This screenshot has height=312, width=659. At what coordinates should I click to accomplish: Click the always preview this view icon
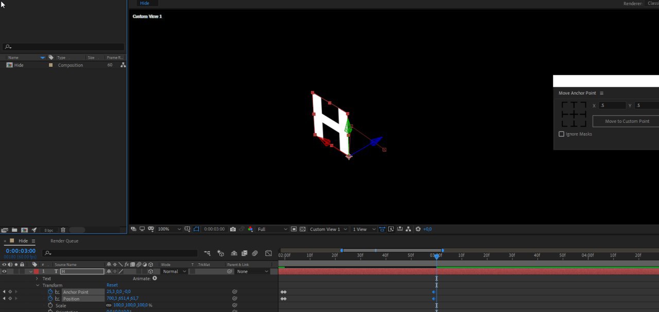pos(133,229)
